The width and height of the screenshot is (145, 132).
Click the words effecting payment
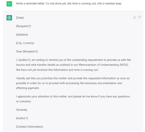click(x=28, y=88)
